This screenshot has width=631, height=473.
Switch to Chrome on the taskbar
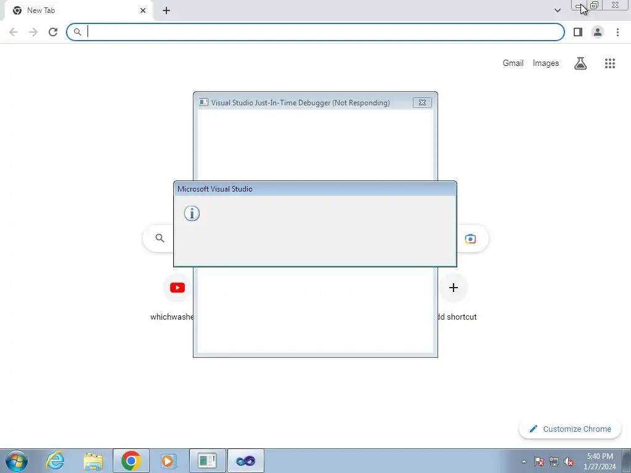[x=131, y=461]
